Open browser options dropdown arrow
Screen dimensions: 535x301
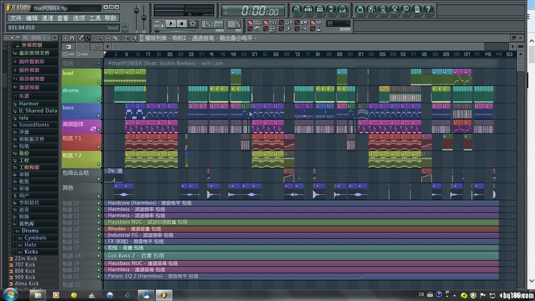coord(6,38)
